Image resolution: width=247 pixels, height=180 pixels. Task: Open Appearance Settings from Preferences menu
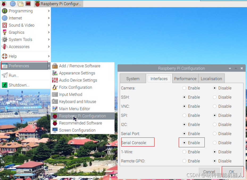point(82,73)
